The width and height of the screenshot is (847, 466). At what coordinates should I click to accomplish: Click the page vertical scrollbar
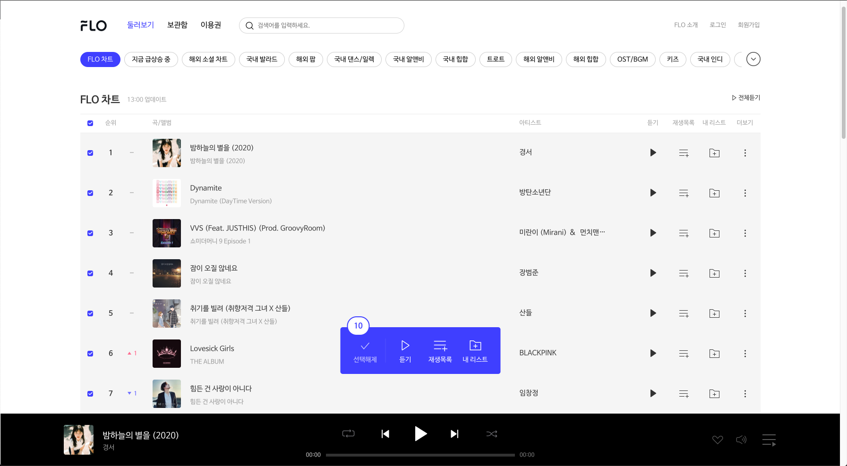(843, 73)
